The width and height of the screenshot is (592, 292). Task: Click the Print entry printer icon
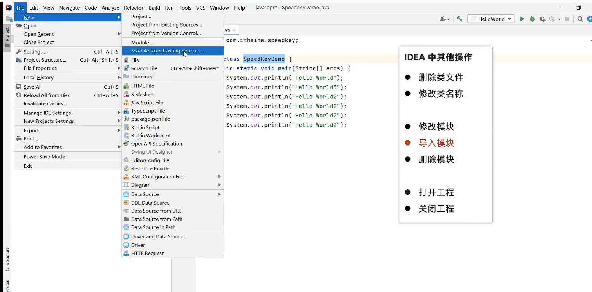(19, 139)
